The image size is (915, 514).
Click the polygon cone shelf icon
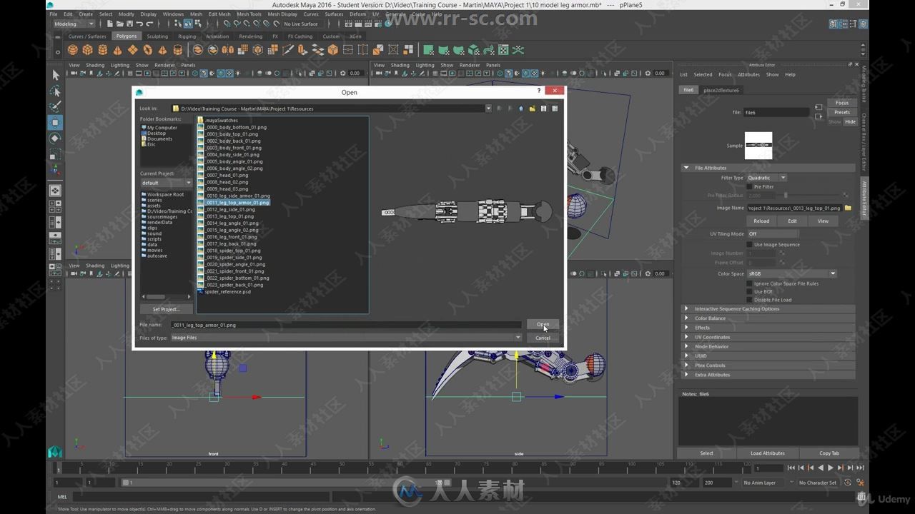[x=117, y=50]
